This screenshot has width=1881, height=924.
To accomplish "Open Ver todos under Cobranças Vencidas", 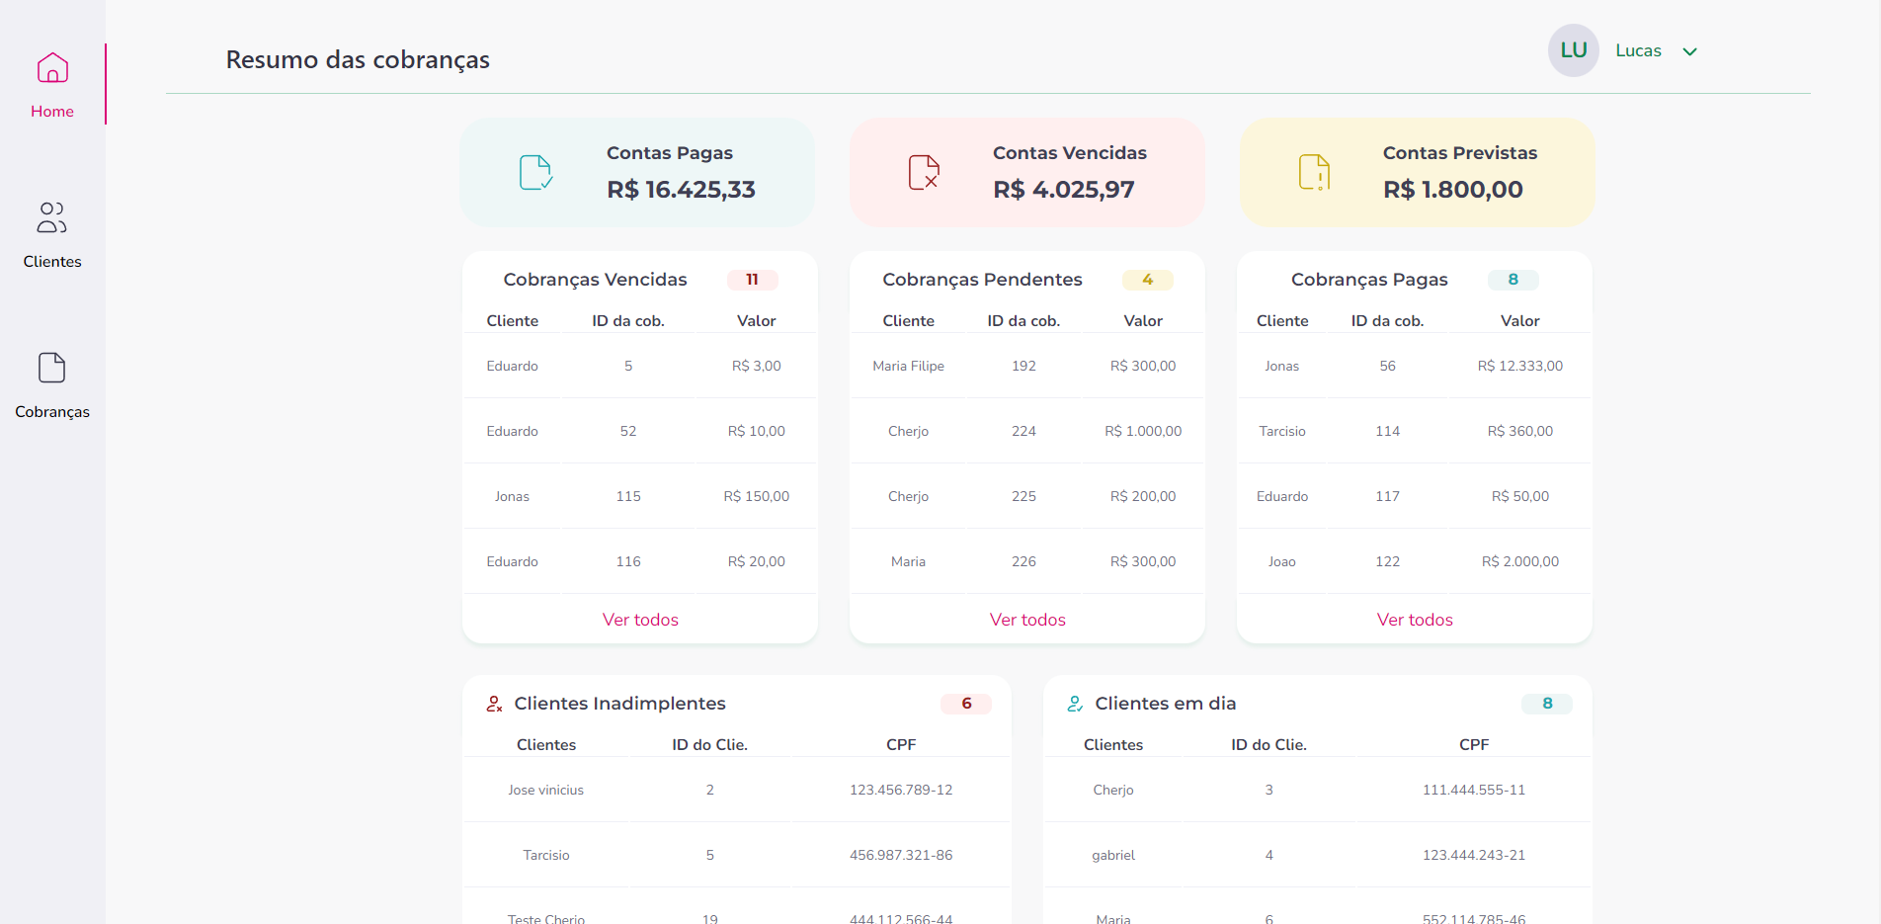I will 639,619.
